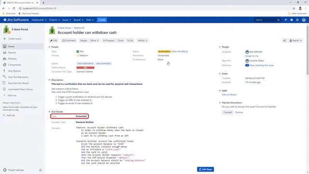Open the administration gear icon
309x174 pixels.
click(297, 20)
